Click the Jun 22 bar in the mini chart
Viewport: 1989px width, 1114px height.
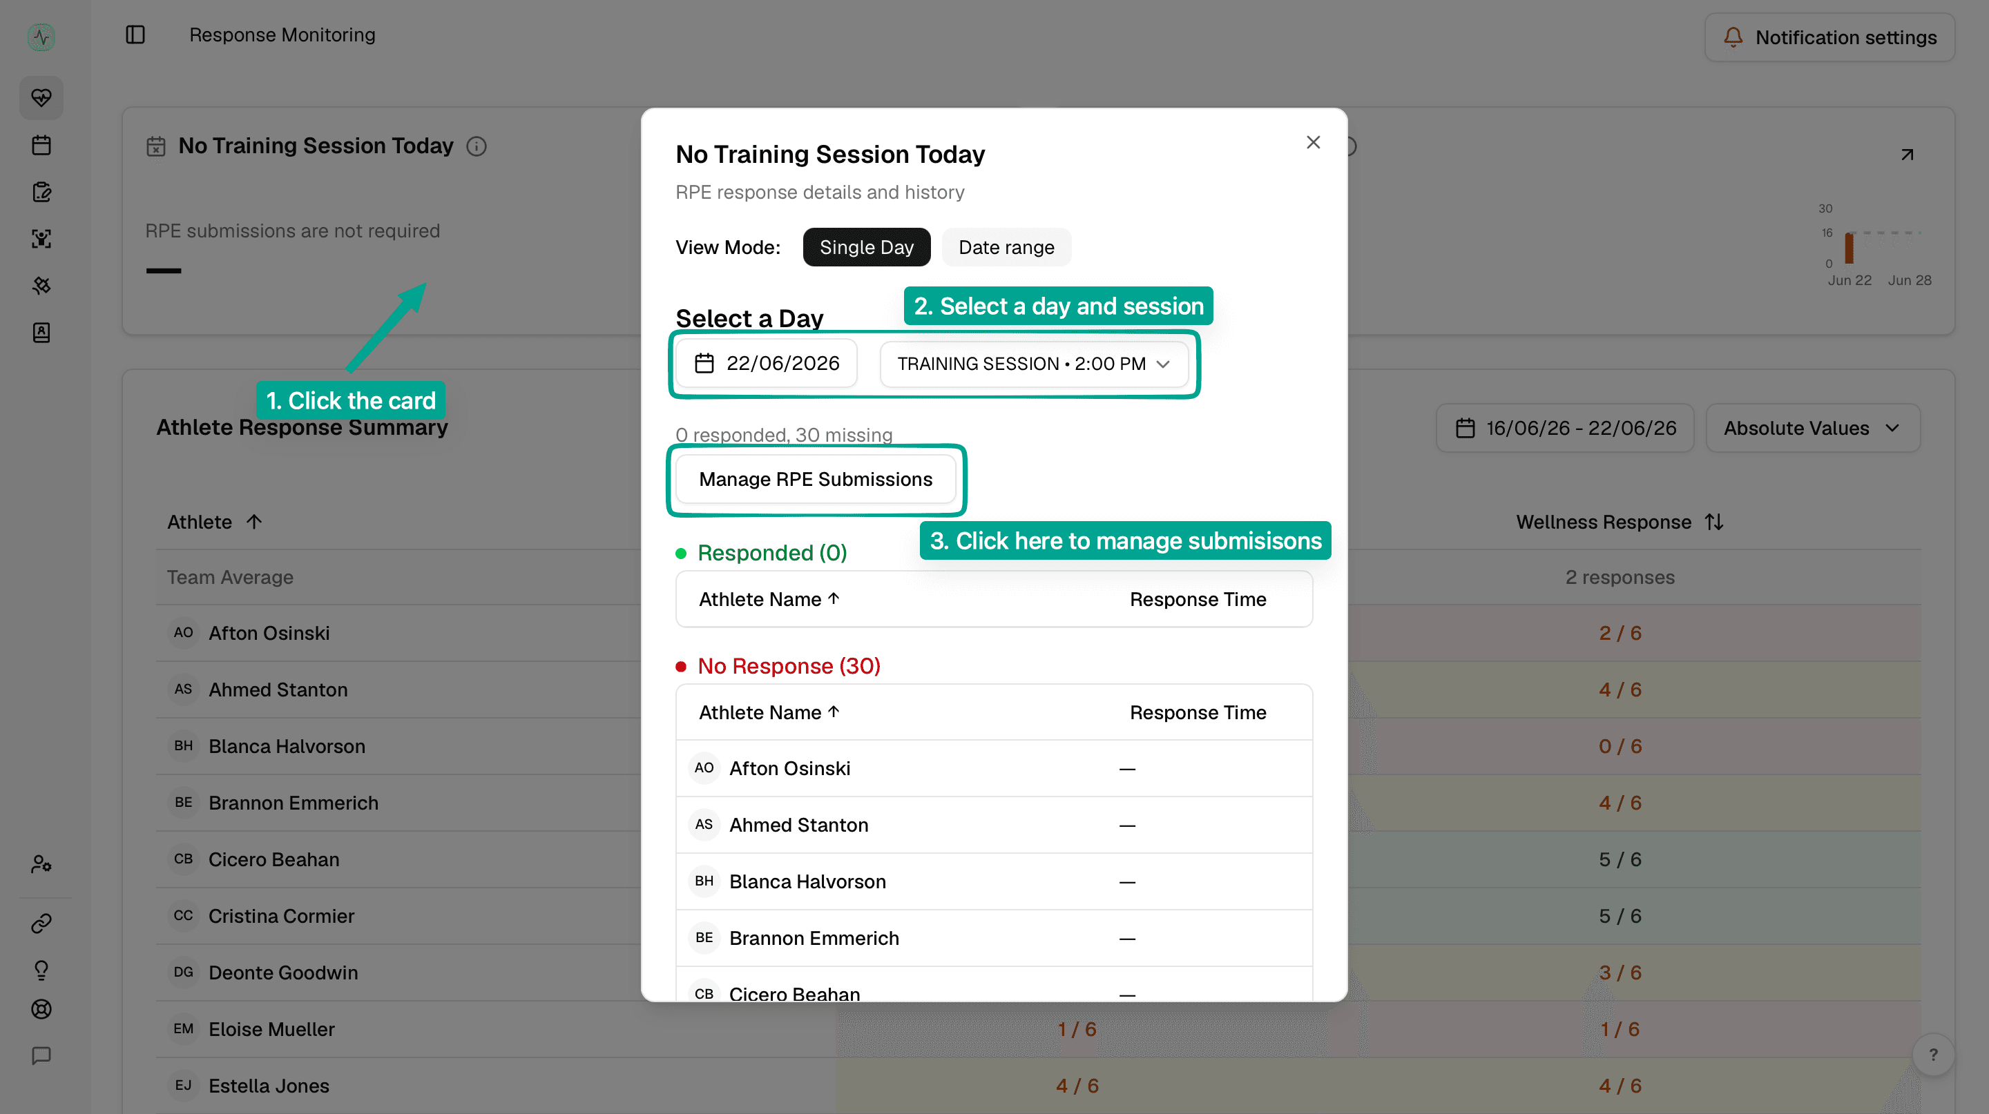click(x=1849, y=248)
